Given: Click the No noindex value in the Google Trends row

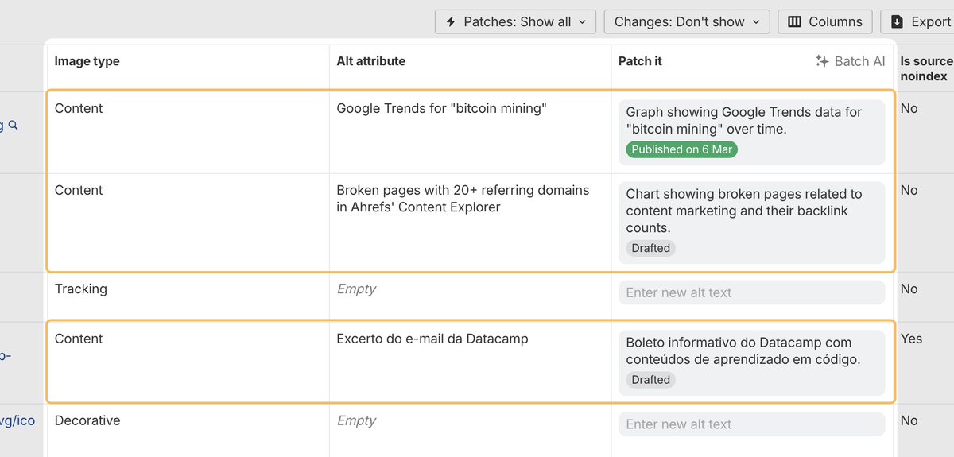Looking at the screenshot, I should pos(909,108).
